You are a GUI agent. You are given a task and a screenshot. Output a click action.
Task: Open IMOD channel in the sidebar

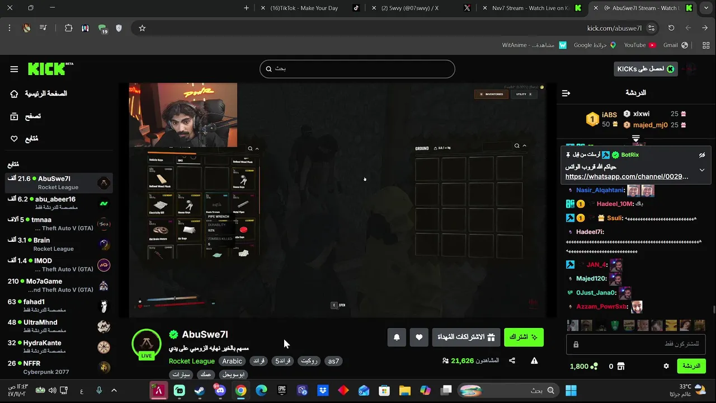click(x=59, y=265)
